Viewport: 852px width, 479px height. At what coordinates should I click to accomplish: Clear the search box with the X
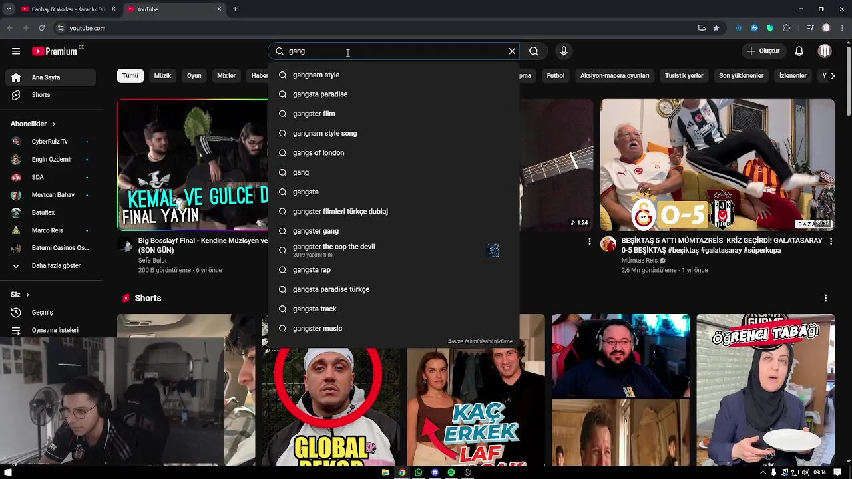[x=512, y=51]
